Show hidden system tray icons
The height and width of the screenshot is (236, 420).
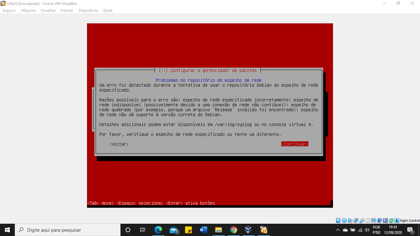tap(338, 230)
